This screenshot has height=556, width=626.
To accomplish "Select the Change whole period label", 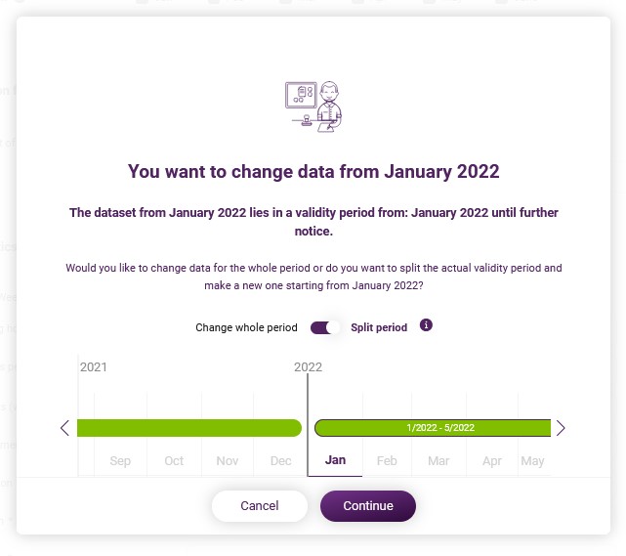I will point(246,327).
